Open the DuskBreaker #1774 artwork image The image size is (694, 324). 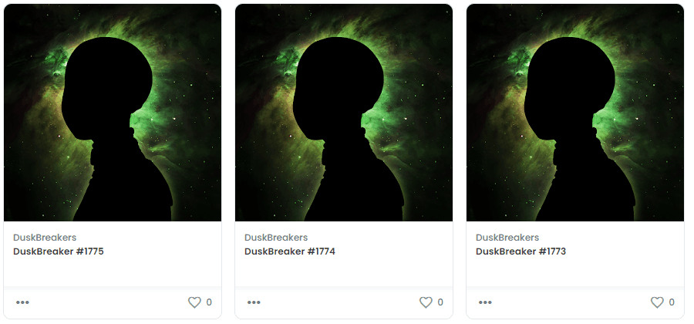pos(344,113)
